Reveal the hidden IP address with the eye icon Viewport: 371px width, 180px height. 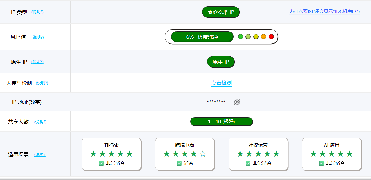(237, 102)
